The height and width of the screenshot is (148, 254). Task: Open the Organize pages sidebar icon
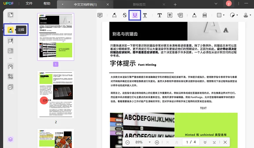pos(10,51)
